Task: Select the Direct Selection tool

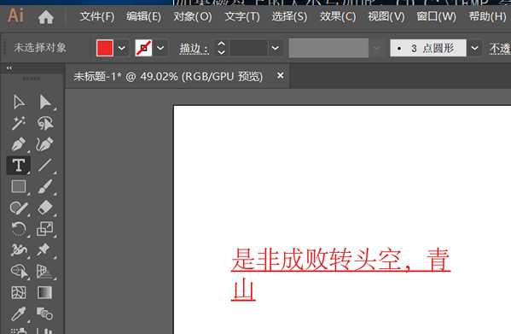Action: pos(45,103)
